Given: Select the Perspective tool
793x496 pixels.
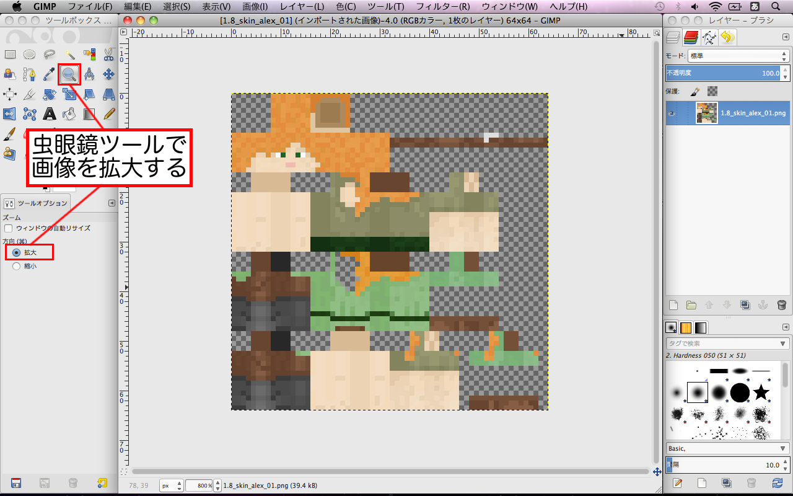Looking at the screenshot, I should pyautogui.click(x=109, y=94).
